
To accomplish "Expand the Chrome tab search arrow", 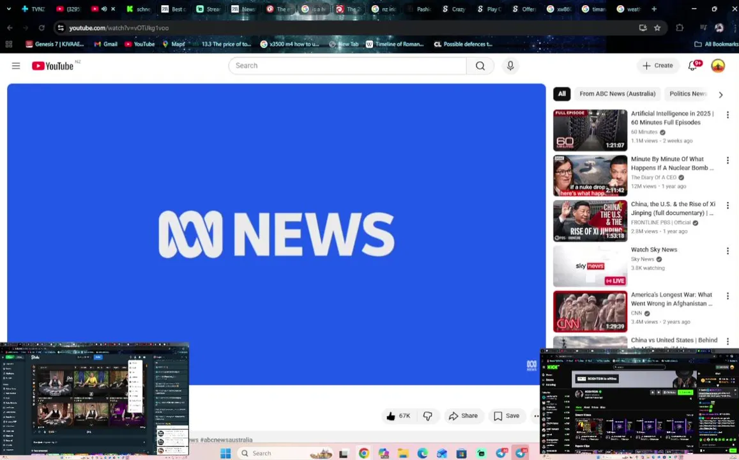I will [x=8, y=9].
